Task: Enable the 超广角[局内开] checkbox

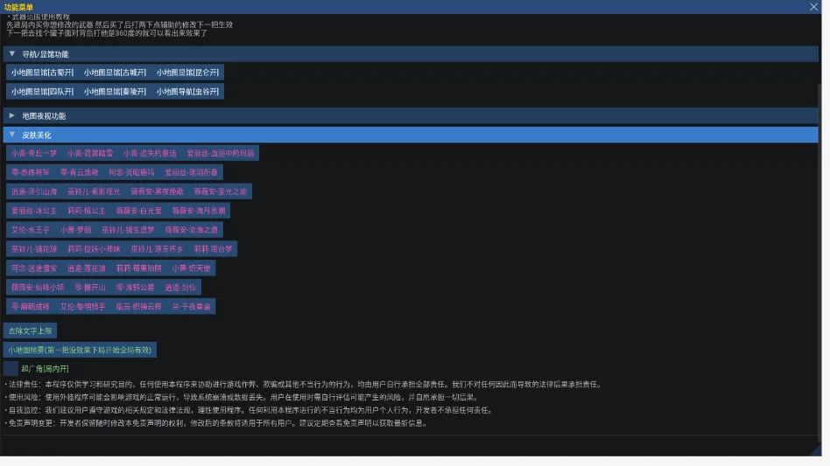Action: pos(11,368)
